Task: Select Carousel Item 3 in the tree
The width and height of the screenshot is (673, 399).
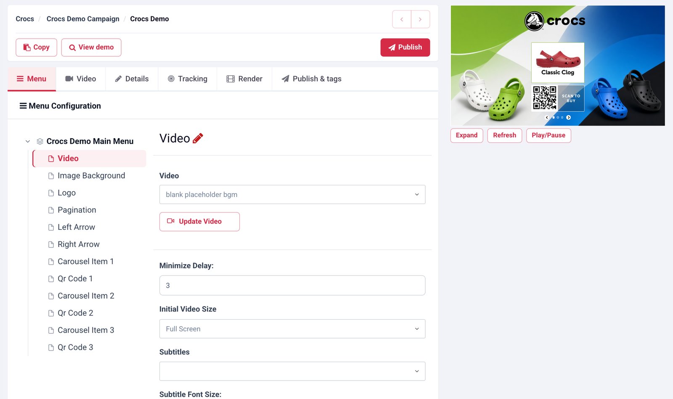Action: point(86,331)
